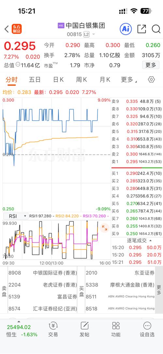
Task: Expand the 逐笔成交 list arrow
Action: pos(150,241)
